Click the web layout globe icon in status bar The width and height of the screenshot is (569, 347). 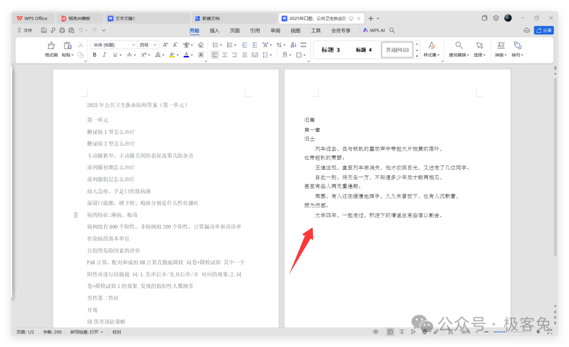(425, 332)
